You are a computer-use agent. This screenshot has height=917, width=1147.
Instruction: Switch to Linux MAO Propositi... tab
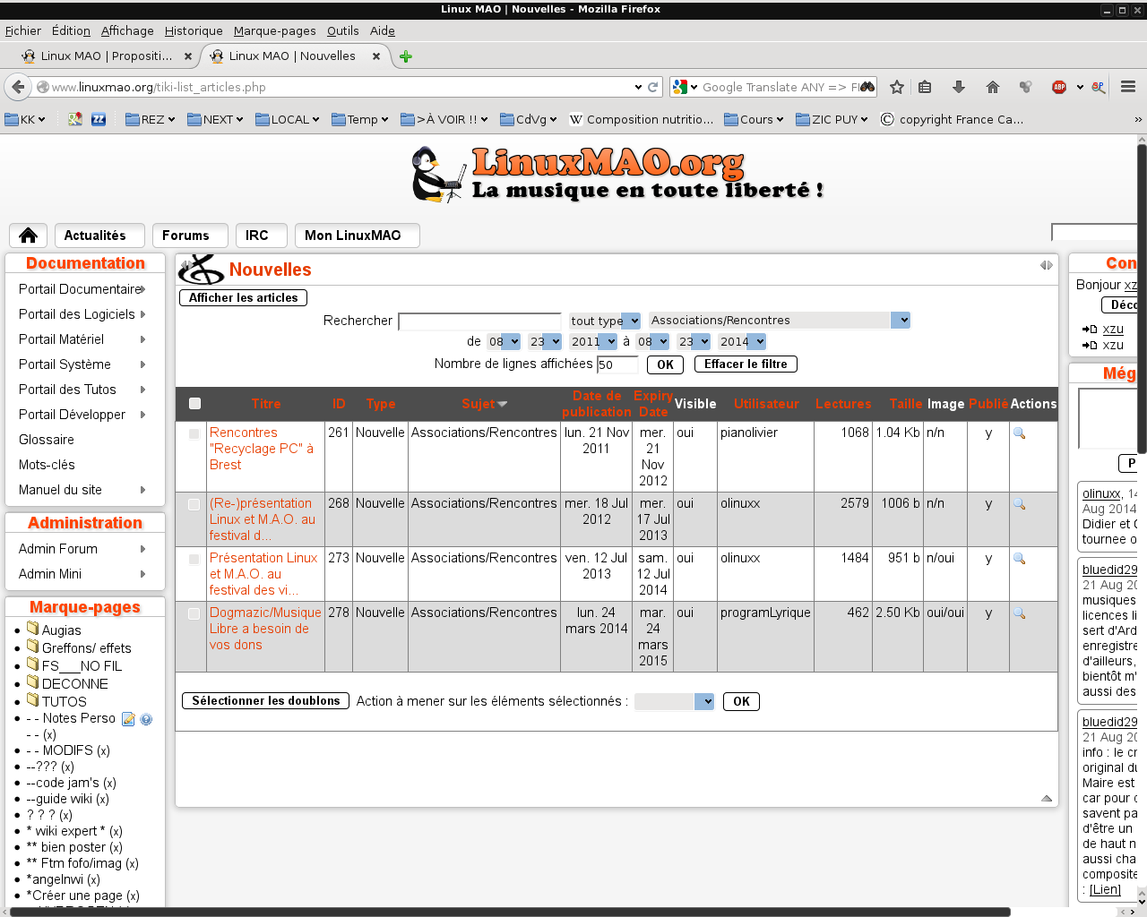click(107, 56)
